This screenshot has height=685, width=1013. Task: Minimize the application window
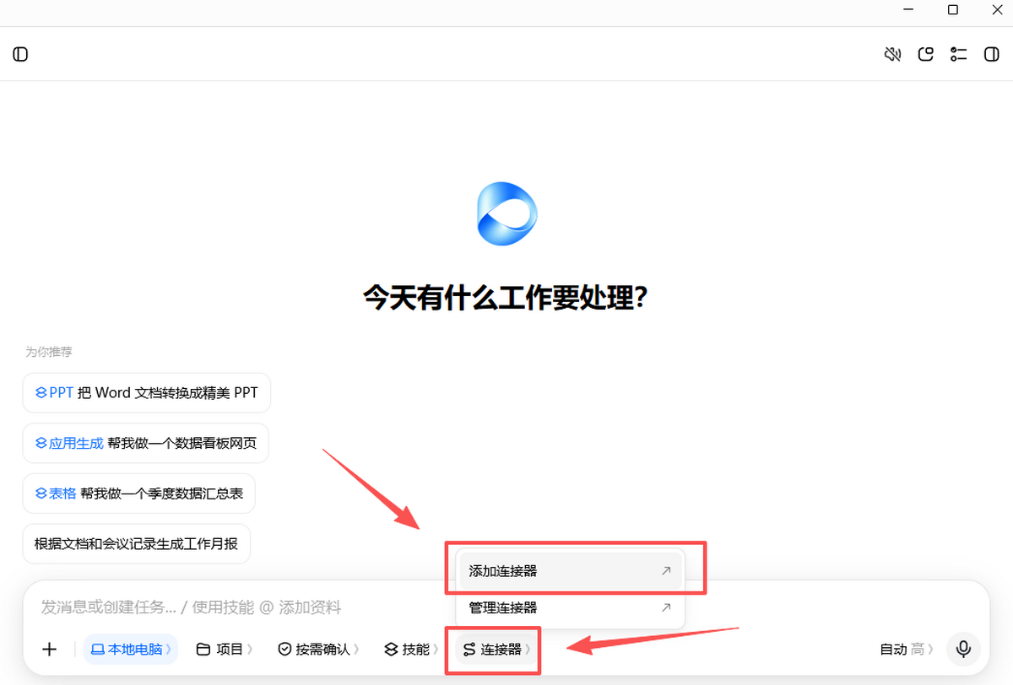tap(911, 10)
